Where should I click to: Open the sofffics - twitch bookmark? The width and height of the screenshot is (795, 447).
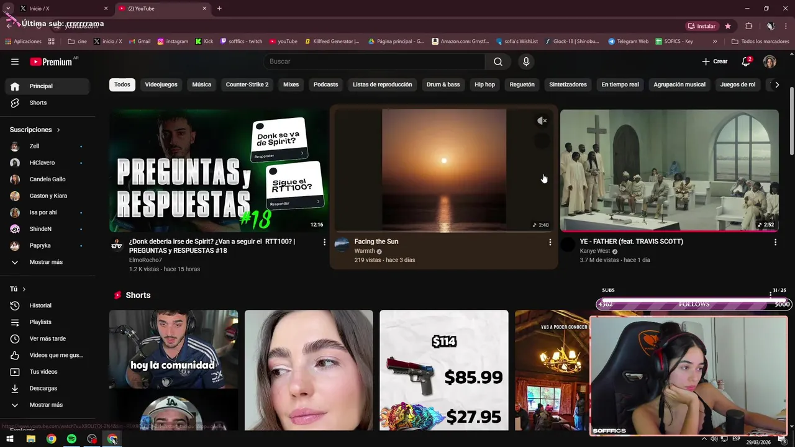click(240, 42)
